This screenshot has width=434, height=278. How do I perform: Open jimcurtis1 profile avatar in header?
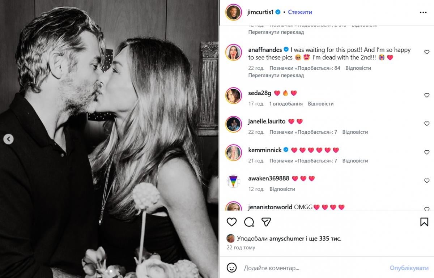click(x=234, y=12)
